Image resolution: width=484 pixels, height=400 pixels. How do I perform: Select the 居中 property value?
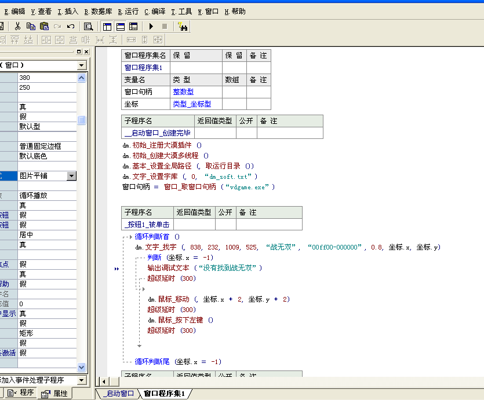click(x=47, y=235)
